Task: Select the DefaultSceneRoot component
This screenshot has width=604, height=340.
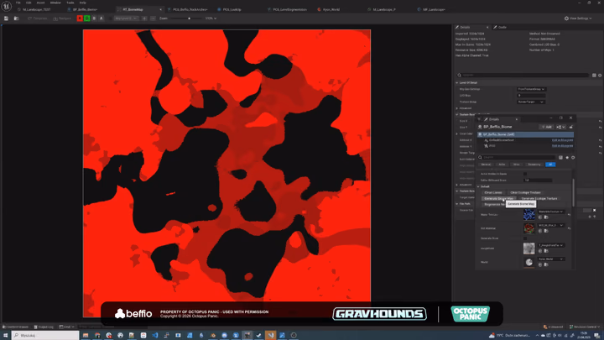Action: pyautogui.click(x=502, y=140)
